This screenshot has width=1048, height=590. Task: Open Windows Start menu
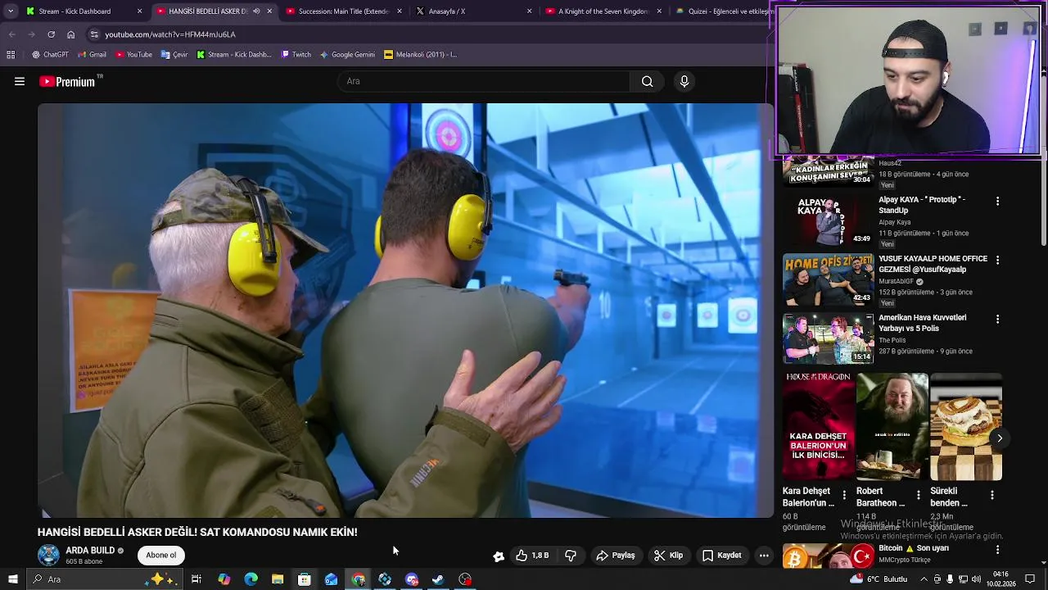click(x=13, y=579)
